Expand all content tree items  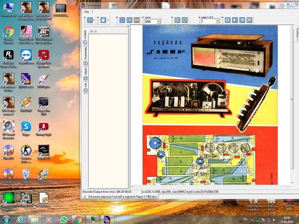coord(92,31)
